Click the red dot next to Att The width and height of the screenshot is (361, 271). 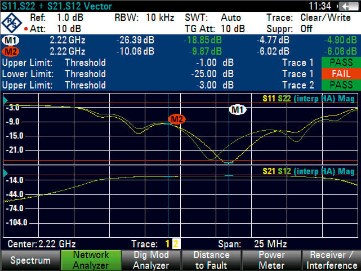click(26, 29)
